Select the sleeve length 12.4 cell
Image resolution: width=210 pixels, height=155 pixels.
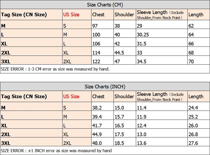[142, 126]
